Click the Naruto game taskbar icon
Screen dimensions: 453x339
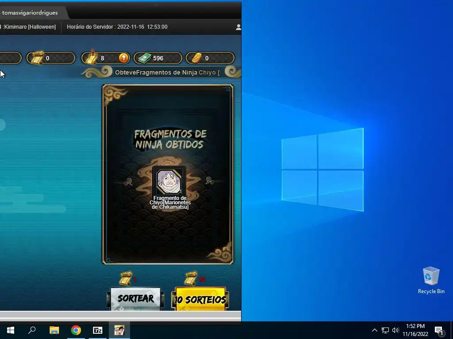click(x=119, y=330)
